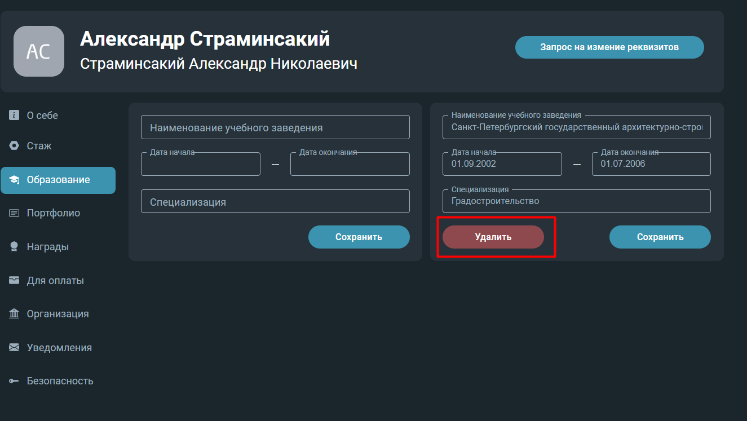Click the wallet icon beside Для оплаты
This screenshot has width=747, height=421.
point(14,280)
